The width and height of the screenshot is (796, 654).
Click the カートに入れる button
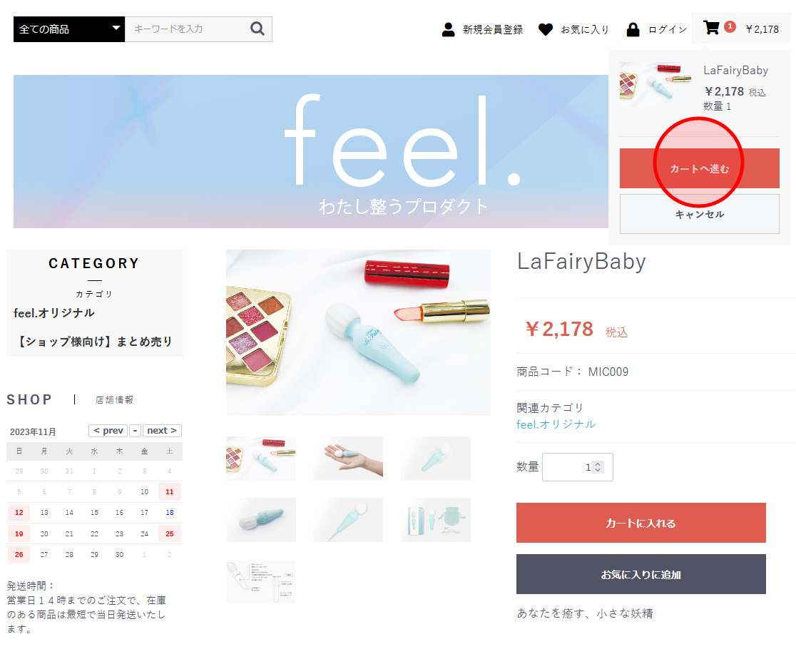(x=641, y=523)
